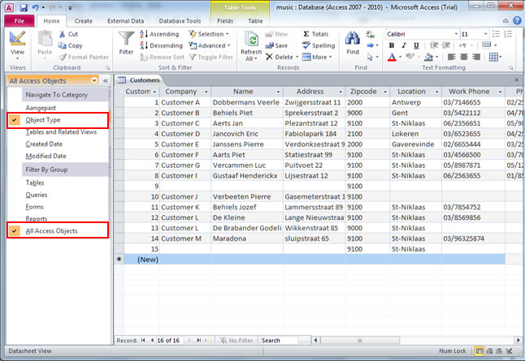Open the All Access Objects pane dropdown arrow
The width and height of the screenshot is (525, 361).
pos(94,80)
